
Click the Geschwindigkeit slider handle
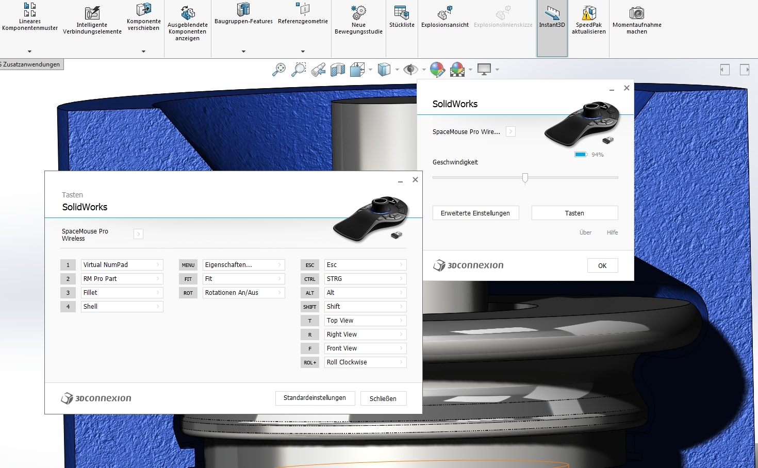[x=525, y=178]
